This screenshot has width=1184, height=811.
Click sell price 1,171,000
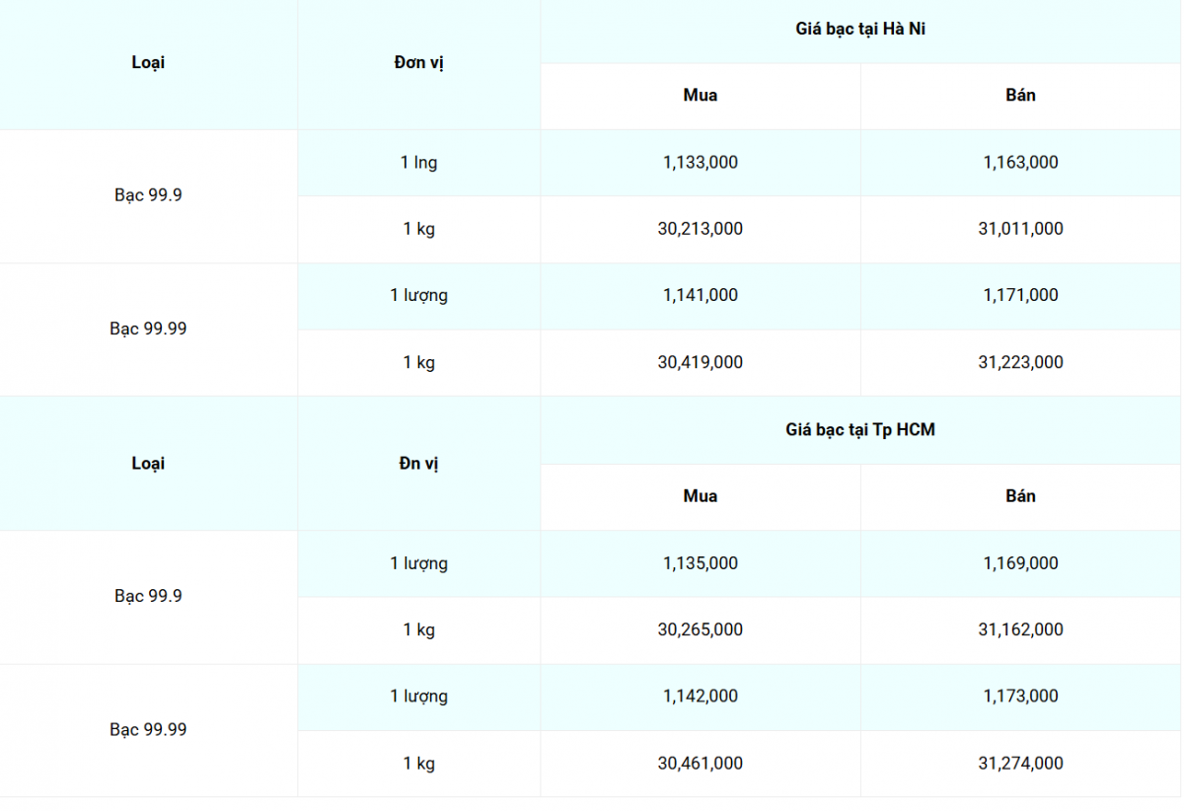click(x=1020, y=295)
